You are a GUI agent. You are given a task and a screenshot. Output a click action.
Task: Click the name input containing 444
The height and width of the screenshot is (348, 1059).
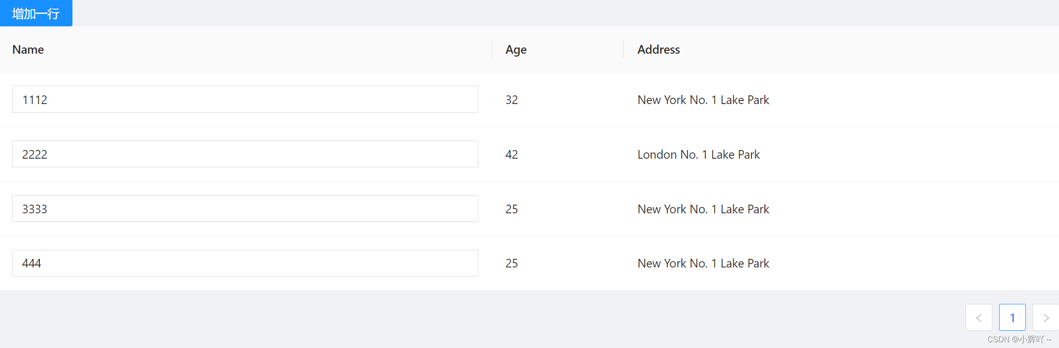coord(245,263)
